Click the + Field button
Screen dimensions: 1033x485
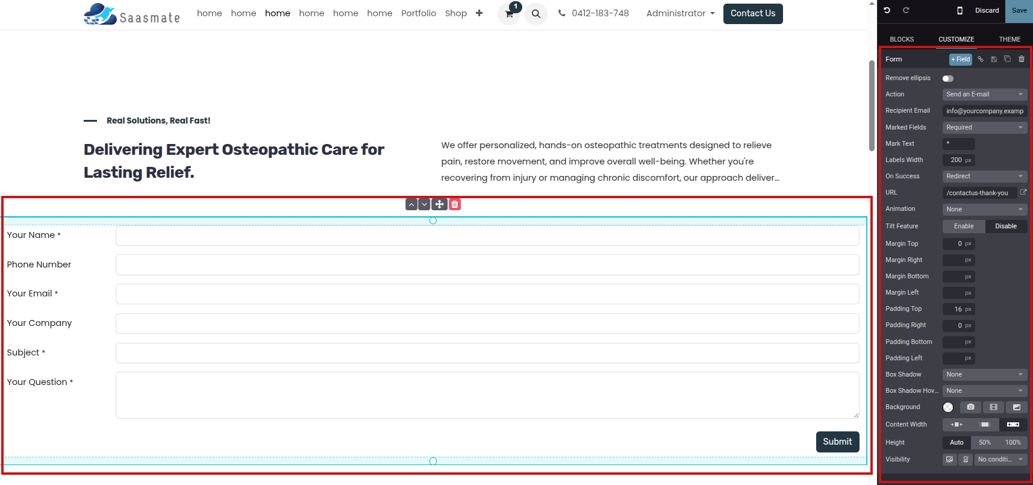click(961, 59)
